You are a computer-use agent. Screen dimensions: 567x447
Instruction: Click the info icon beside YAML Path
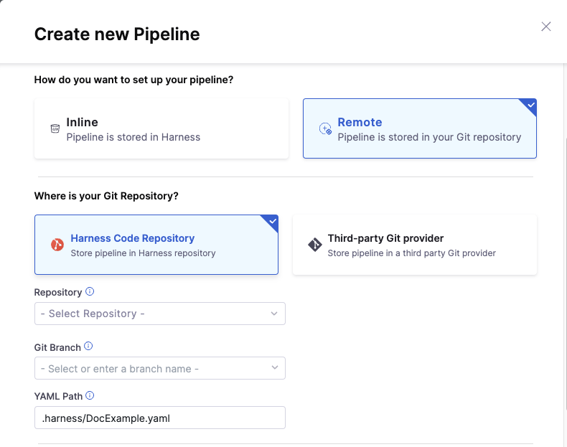[x=90, y=395]
